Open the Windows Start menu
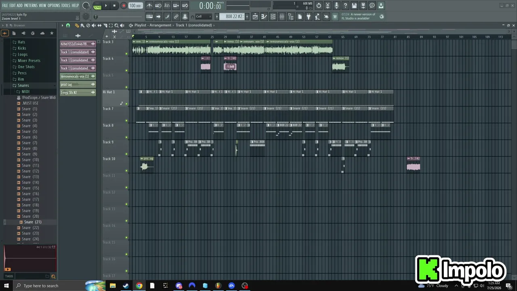This screenshot has width=517, height=291. point(6,286)
